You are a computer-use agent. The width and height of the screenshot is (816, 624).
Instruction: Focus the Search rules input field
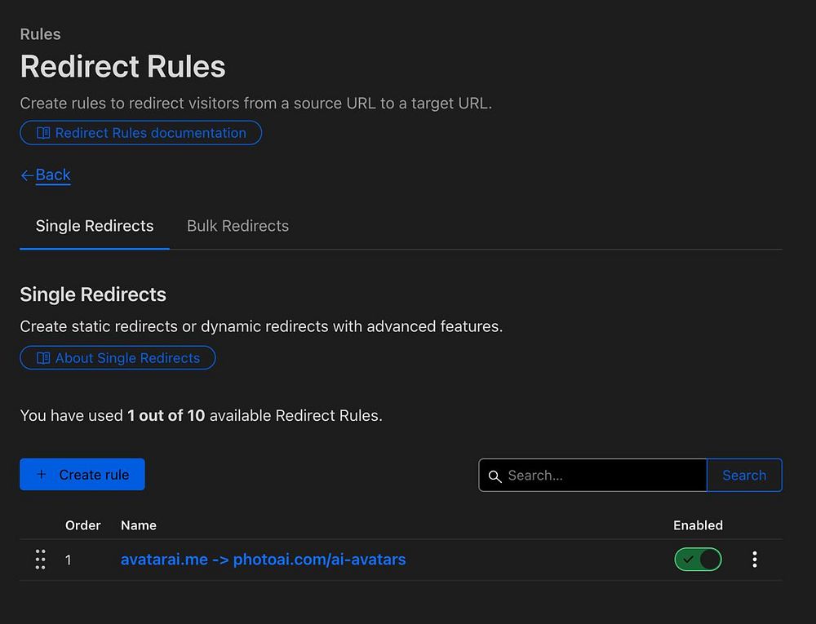pyautogui.click(x=602, y=476)
